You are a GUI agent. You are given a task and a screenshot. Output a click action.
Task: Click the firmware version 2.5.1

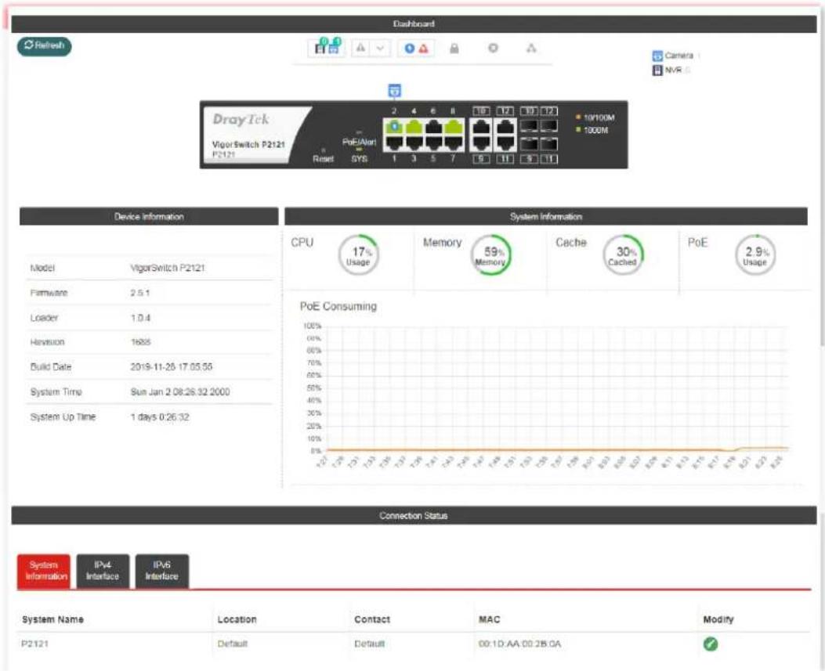(x=140, y=293)
